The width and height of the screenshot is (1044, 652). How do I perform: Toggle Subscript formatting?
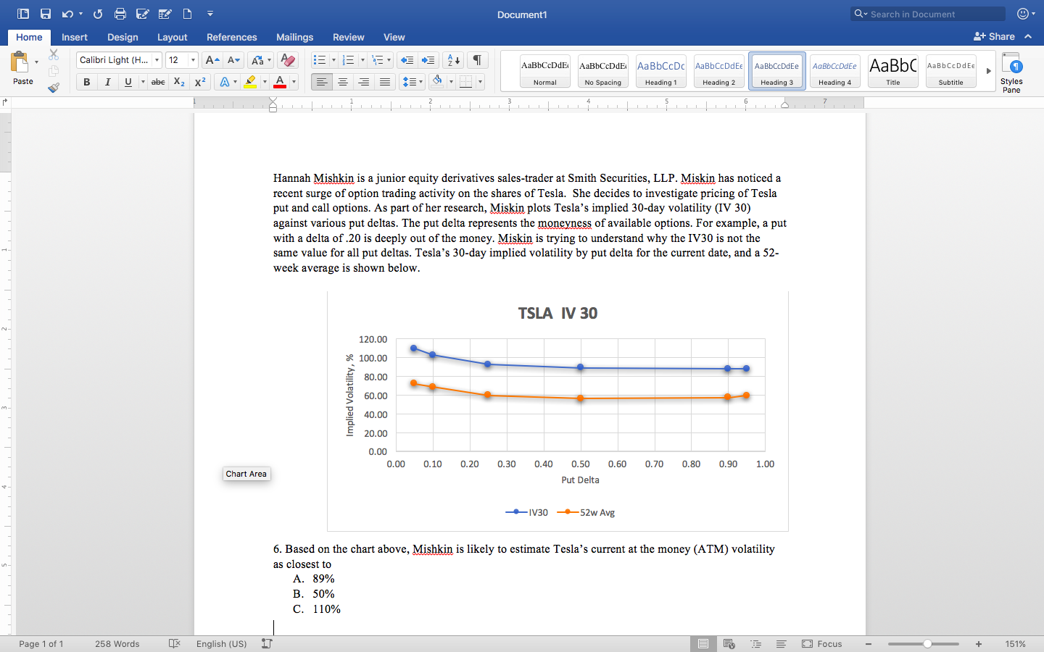(179, 82)
